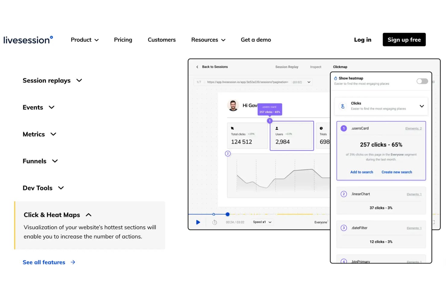
Task: Click the Everyone segment label
Action: pyautogui.click(x=321, y=222)
